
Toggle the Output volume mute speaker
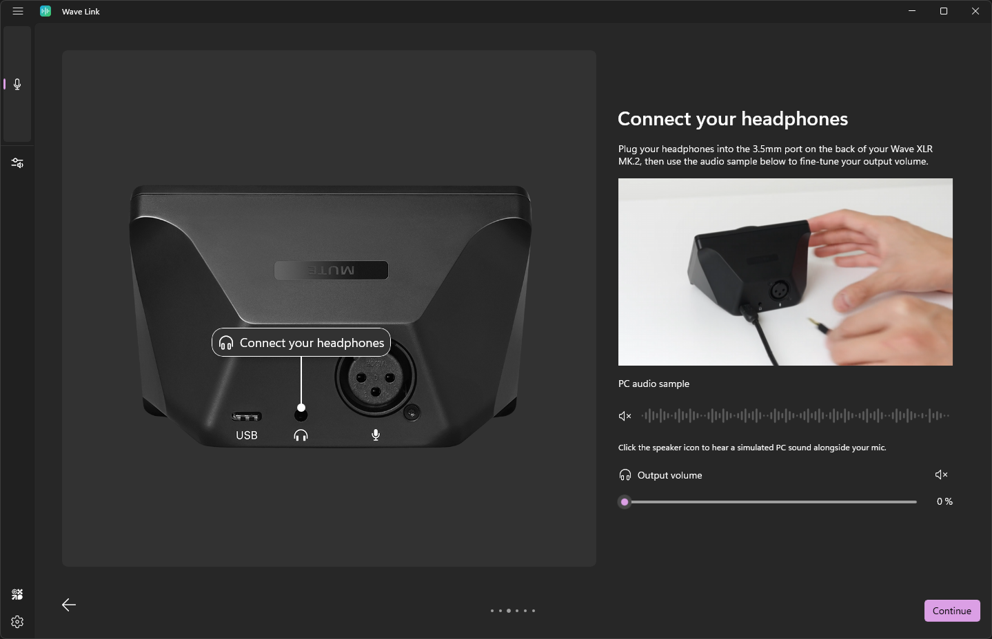click(941, 474)
